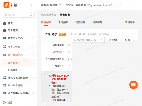Click the 城代考核绩效管理 grid icon

[5, 78]
